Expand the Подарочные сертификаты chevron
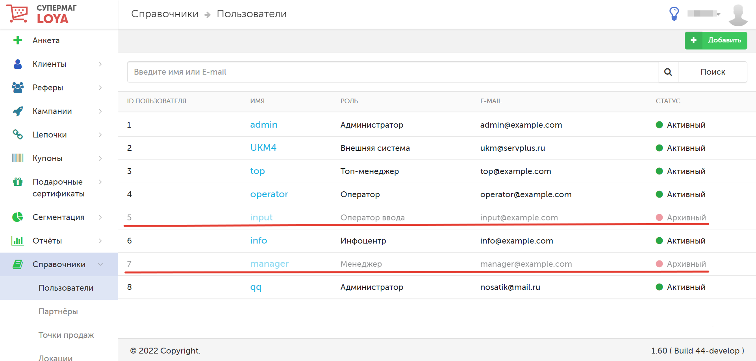 coord(100,182)
